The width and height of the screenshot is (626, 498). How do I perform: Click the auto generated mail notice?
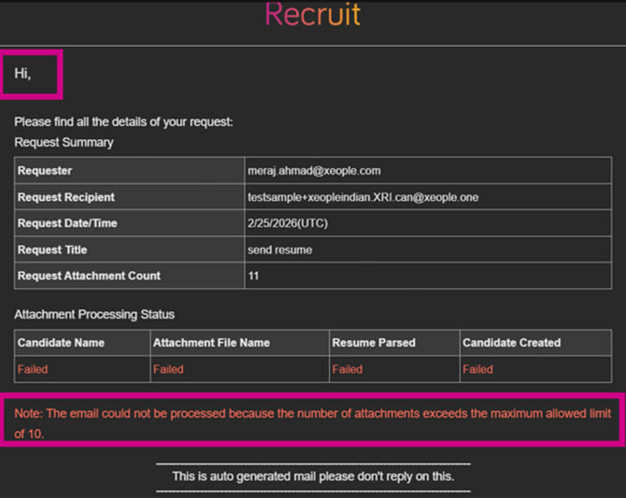pyautogui.click(x=313, y=477)
